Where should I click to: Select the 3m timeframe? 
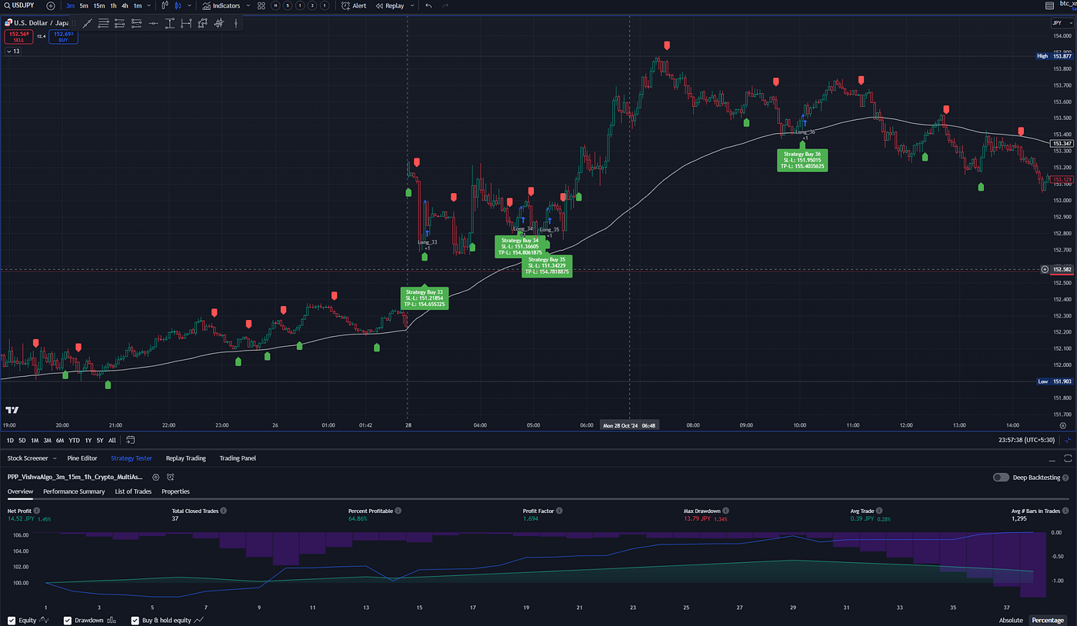70,5
